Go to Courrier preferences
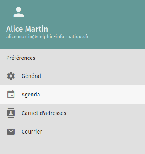The image size is (145, 154). [x=72, y=132]
